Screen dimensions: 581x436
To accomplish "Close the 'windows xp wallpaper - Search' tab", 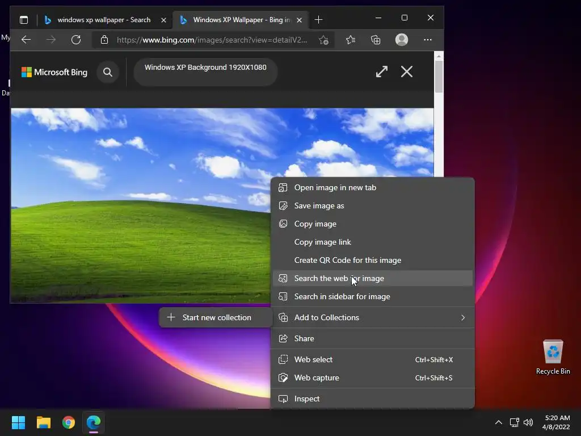I will 163,20.
